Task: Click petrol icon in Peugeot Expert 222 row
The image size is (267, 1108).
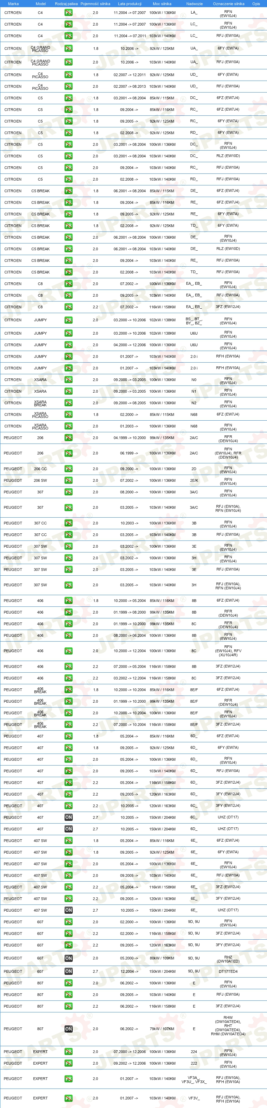Action: point(68,1063)
